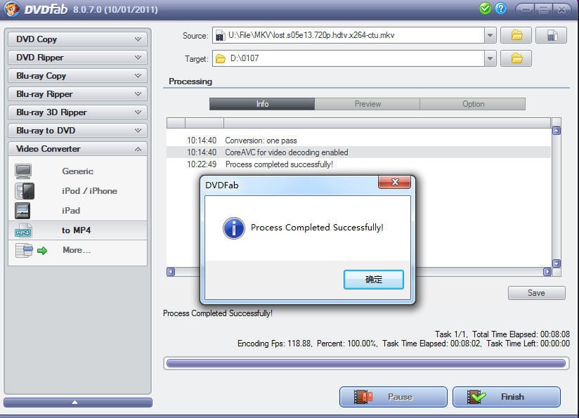
Task: Click the Save log button
Action: point(537,293)
